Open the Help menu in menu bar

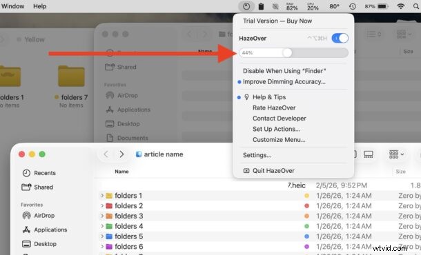40,6
